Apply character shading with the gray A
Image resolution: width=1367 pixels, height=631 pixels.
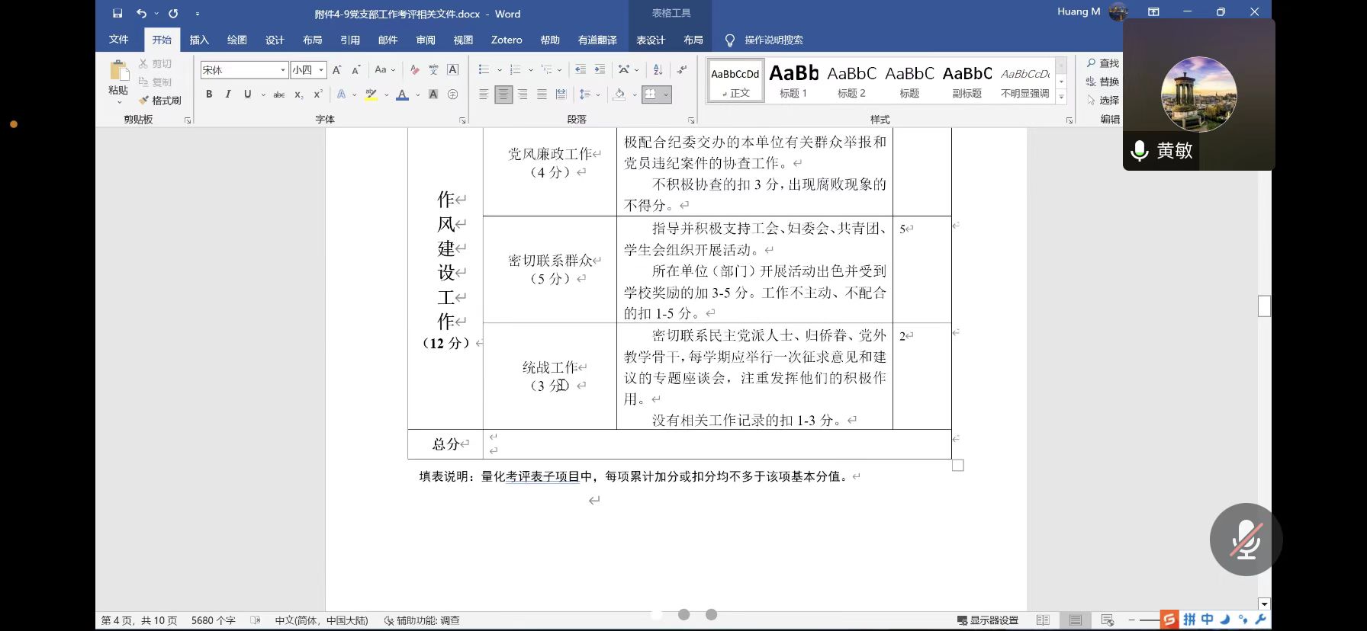433,94
